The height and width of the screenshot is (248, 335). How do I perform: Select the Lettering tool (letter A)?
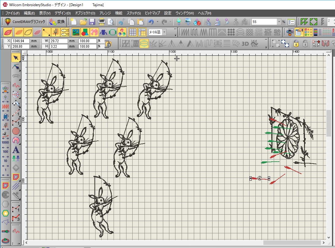pos(16,150)
